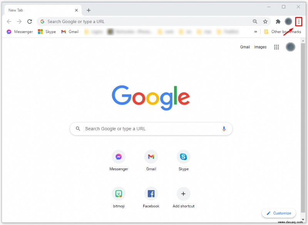Start voice search with microphone icon
This screenshot has height=225, width=308.
(x=224, y=129)
